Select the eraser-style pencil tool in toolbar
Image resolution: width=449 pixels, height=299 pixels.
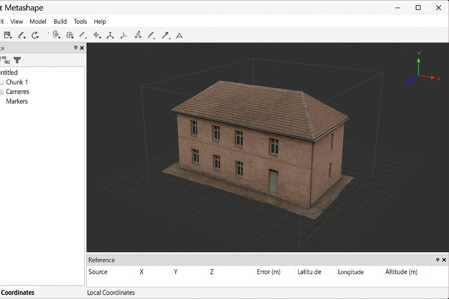(x=20, y=35)
